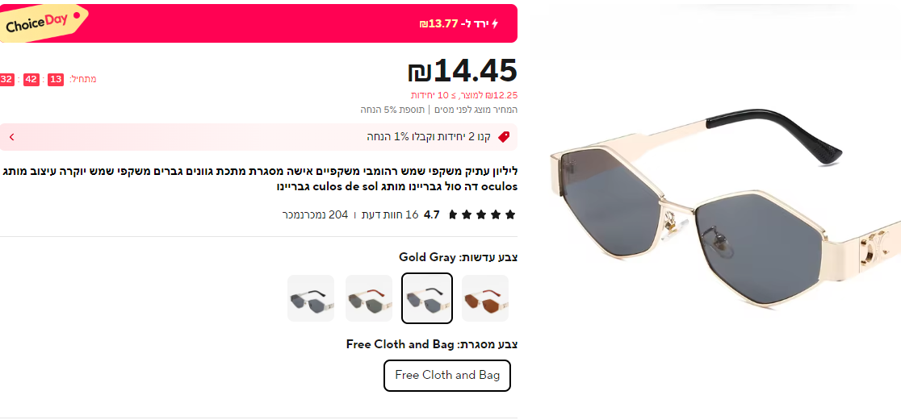Select the brown lens sunglasses swatch
Screen dimensions: 901x420
click(485, 298)
